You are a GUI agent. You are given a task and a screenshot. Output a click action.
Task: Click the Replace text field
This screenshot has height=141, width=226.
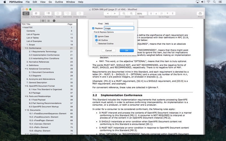tap(119, 28)
